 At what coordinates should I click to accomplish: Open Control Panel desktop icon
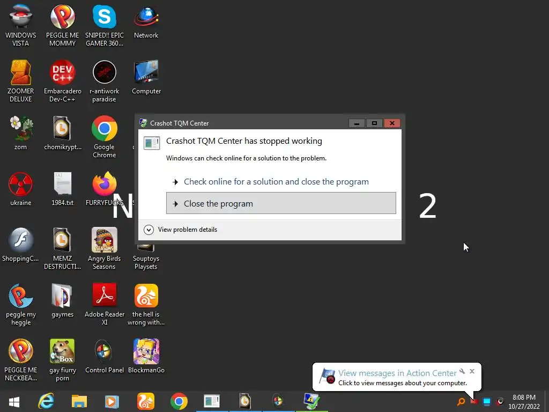click(105, 356)
